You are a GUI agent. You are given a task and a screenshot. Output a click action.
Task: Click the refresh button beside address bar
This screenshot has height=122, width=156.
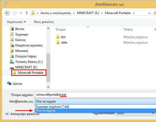[155, 13]
